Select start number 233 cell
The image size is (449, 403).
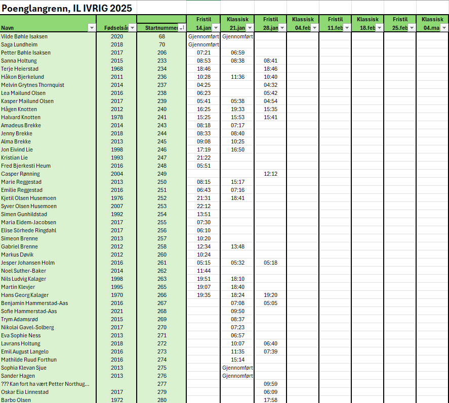[161, 61]
